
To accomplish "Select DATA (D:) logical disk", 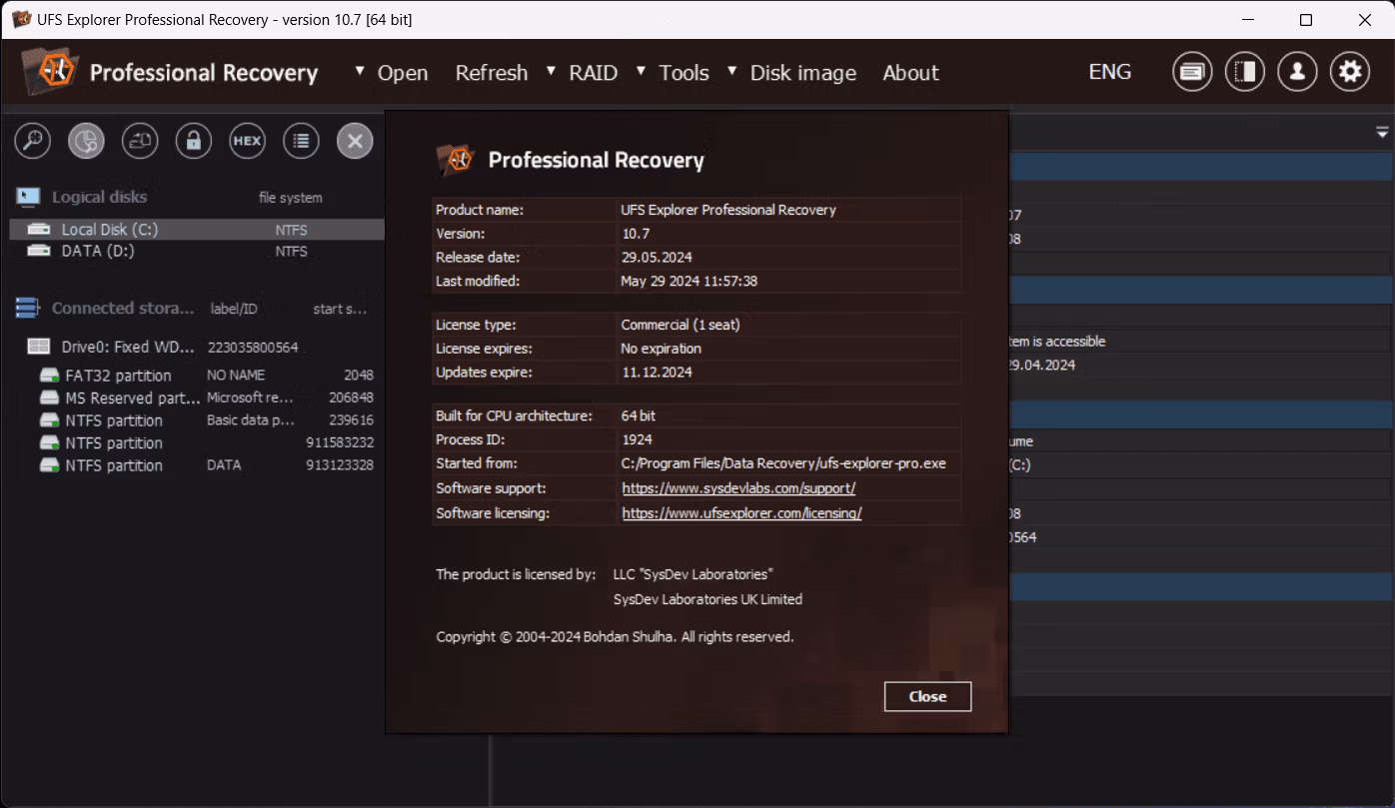I will point(196,252).
